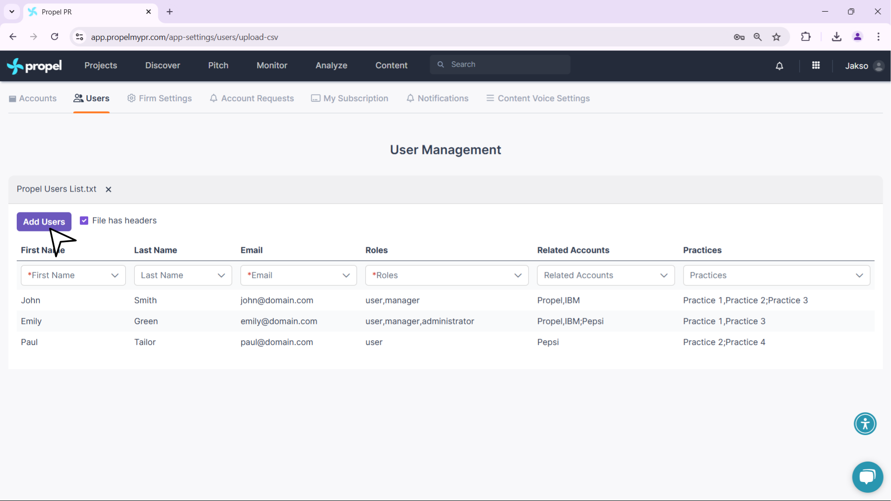The height and width of the screenshot is (501, 891).
Task: Click the Emily first name cell
Action: point(31,321)
